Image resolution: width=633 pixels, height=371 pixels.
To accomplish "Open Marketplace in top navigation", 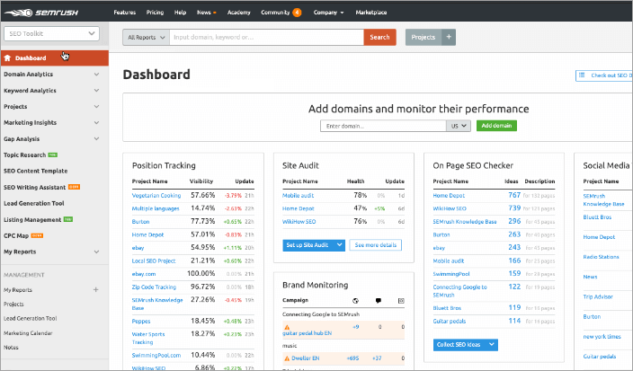I will (x=371, y=13).
